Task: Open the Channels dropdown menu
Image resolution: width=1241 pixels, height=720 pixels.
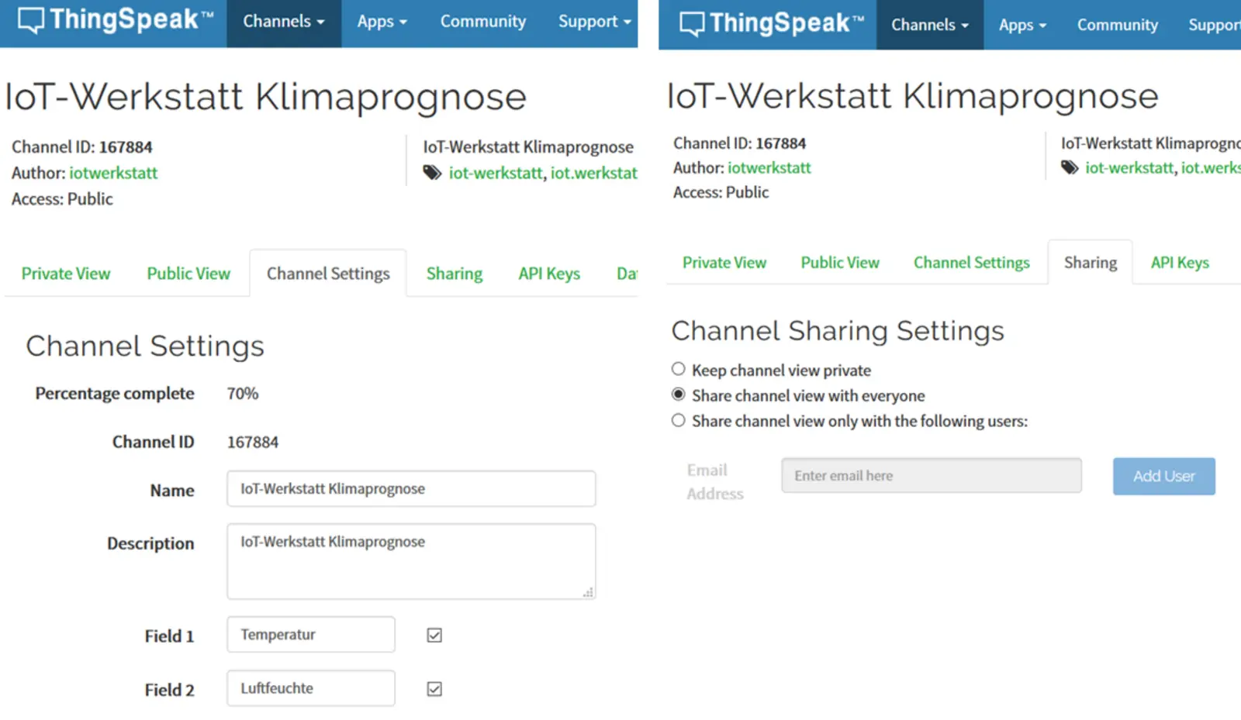Action: click(x=282, y=22)
